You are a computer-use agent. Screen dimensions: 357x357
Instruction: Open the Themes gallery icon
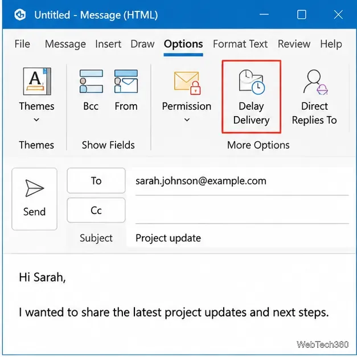coord(37,81)
